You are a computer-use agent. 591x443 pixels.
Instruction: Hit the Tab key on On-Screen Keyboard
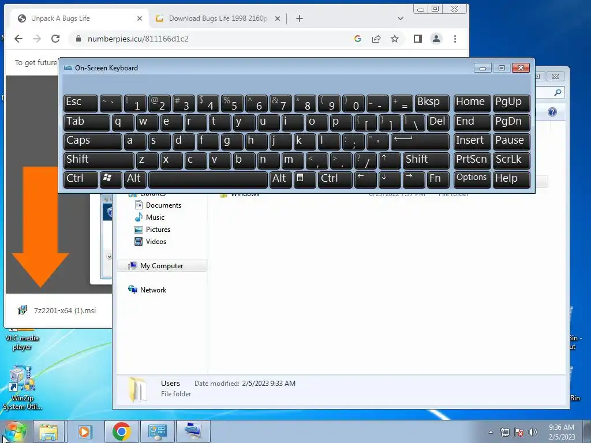(87, 122)
